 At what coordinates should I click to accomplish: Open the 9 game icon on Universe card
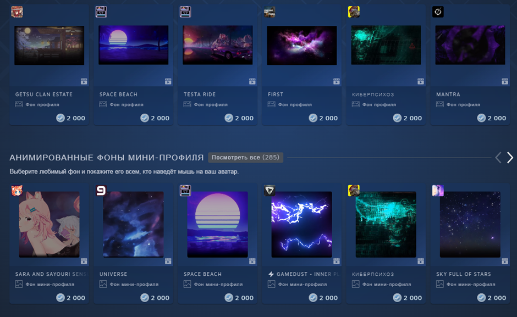[101, 191]
